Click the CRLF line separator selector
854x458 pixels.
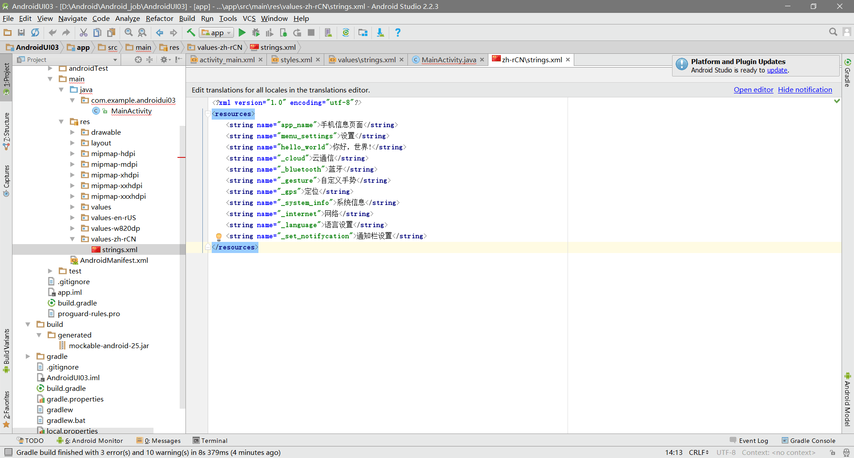click(x=699, y=453)
